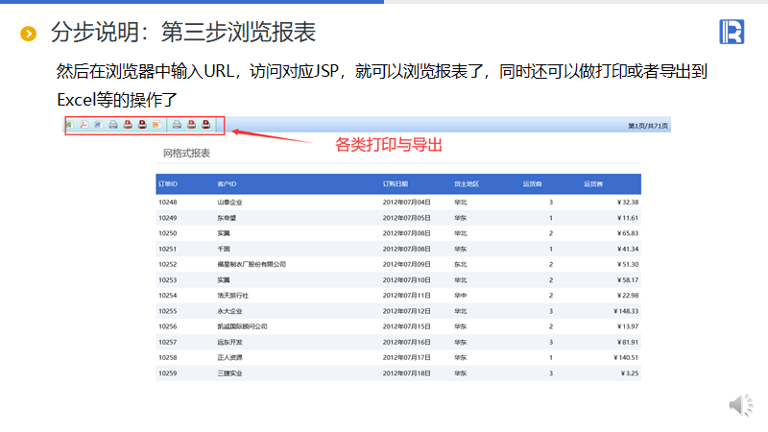The height and width of the screenshot is (432, 768).
Task: Click customer cell 远东开发
Action: click(x=229, y=342)
